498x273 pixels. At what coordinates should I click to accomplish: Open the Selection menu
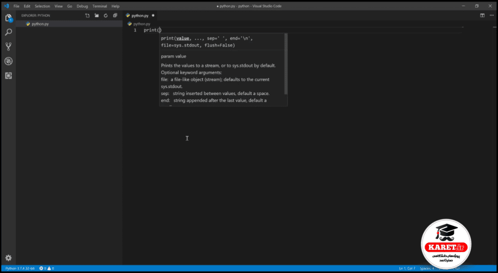[x=42, y=6]
